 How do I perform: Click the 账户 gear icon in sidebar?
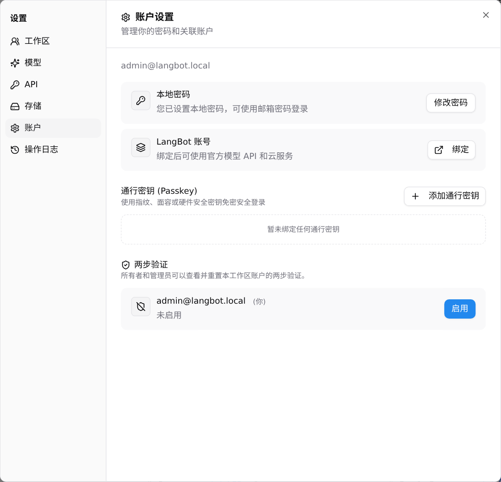(15, 128)
